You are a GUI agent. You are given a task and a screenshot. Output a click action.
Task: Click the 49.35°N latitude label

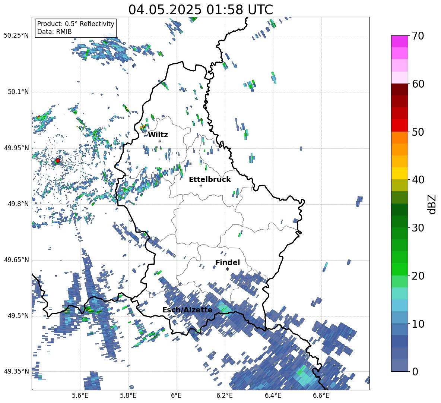[x=16, y=371]
